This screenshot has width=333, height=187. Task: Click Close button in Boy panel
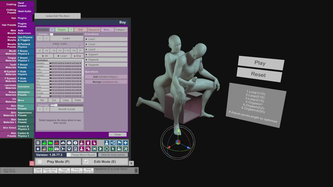(118, 135)
